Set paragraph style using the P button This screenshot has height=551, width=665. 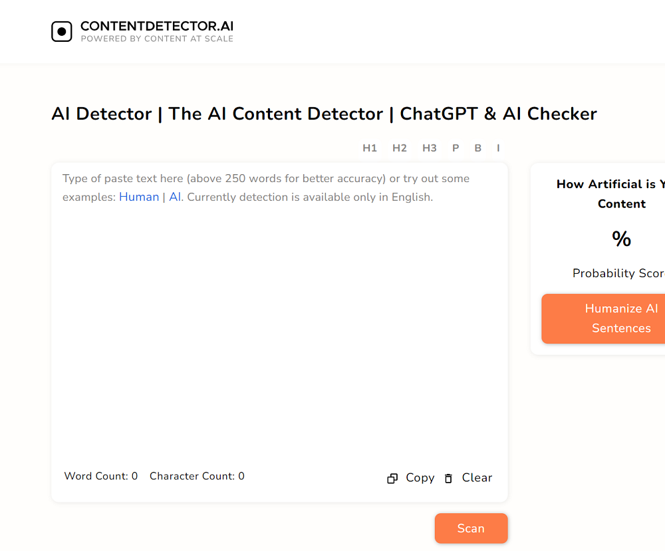pos(455,148)
